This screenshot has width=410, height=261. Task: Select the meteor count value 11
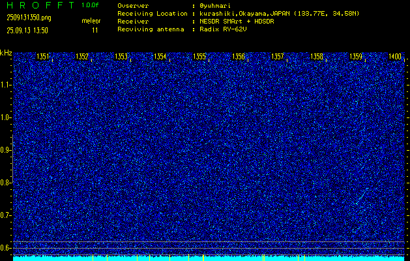[x=95, y=31]
